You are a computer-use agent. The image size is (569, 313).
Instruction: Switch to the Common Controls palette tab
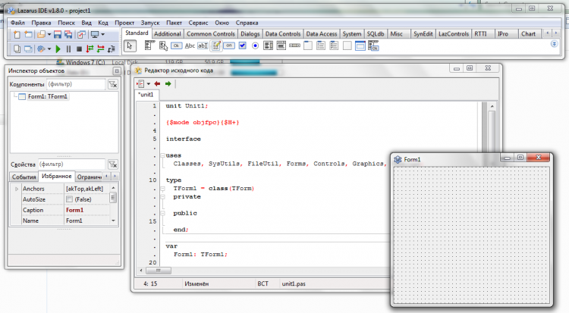point(210,34)
